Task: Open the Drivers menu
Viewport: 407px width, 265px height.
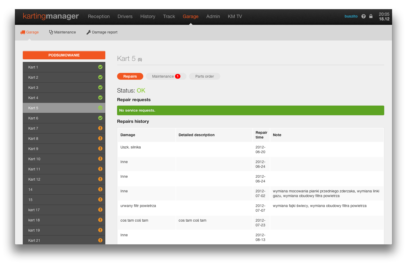Action: [125, 16]
